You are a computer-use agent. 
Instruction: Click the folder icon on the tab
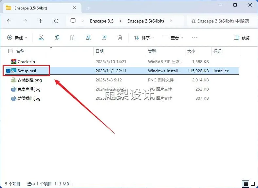(x=9, y=8)
